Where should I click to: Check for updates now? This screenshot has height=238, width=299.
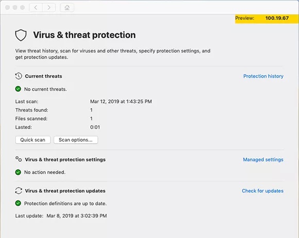click(262, 191)
